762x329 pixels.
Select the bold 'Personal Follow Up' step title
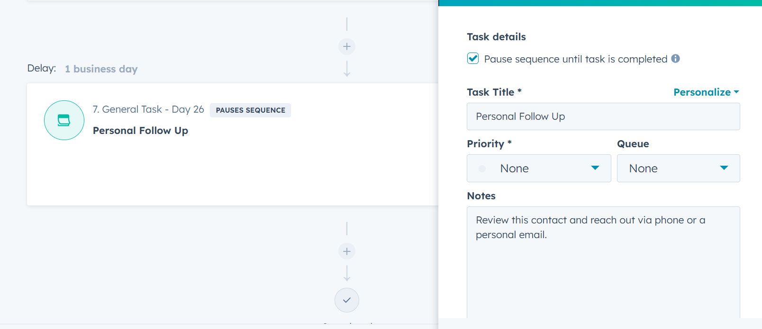tap(140, 131)
